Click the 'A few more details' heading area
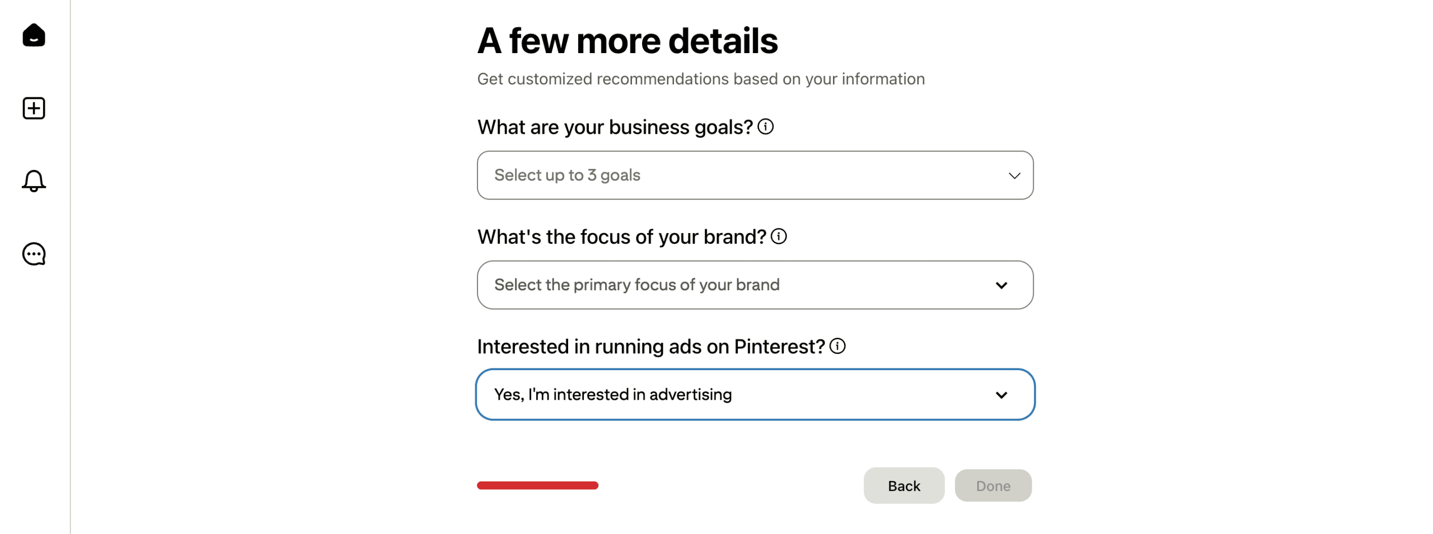 (x=627, y=40)
